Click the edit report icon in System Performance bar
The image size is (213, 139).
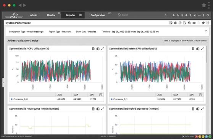(x=180, y=23)
